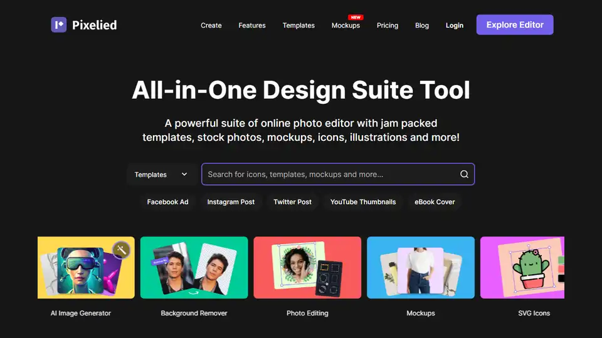
Task: Open the Templates nav menu
Action: (298, 26)
